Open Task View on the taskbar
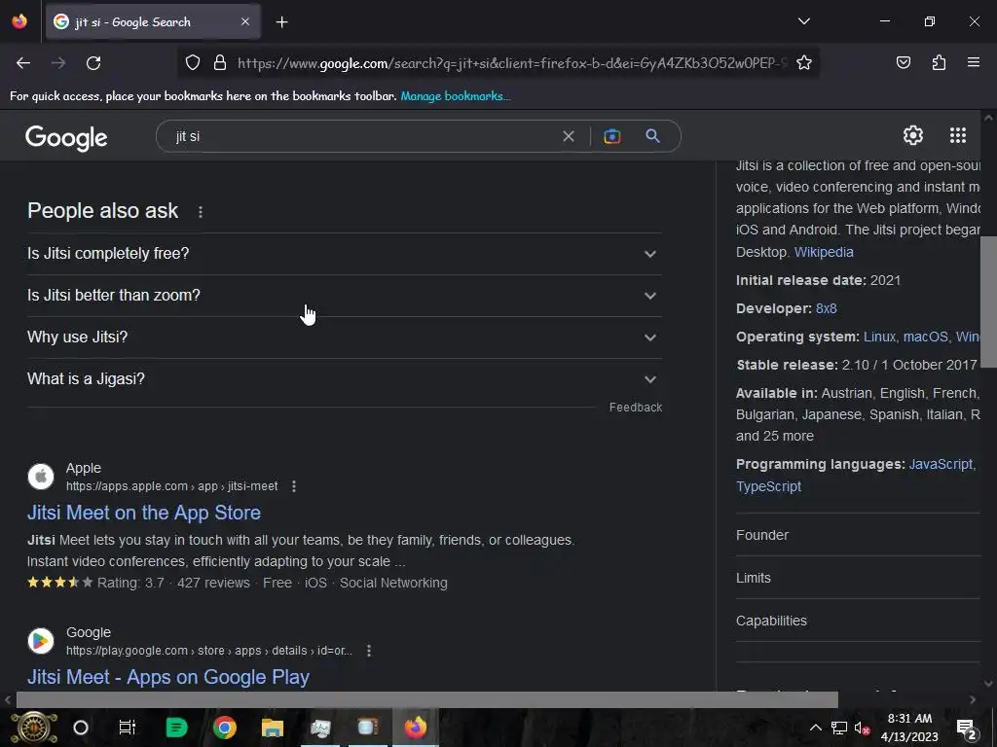Screen dimensions: 997x747 pos(128,728)
